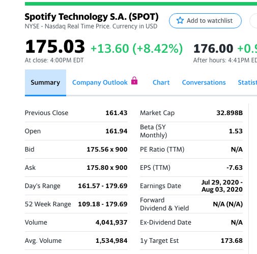Click the Day's Range value 161.57 - 179.69

click(x=103, y=186)
